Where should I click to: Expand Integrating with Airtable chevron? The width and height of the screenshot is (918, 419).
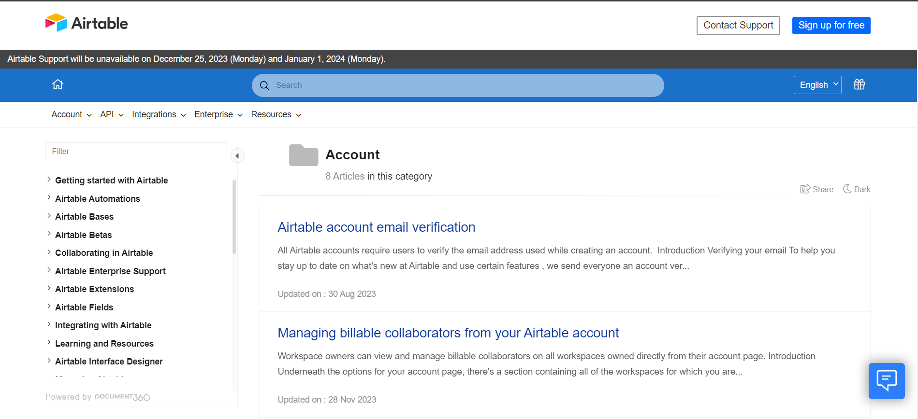coord(49,324)
